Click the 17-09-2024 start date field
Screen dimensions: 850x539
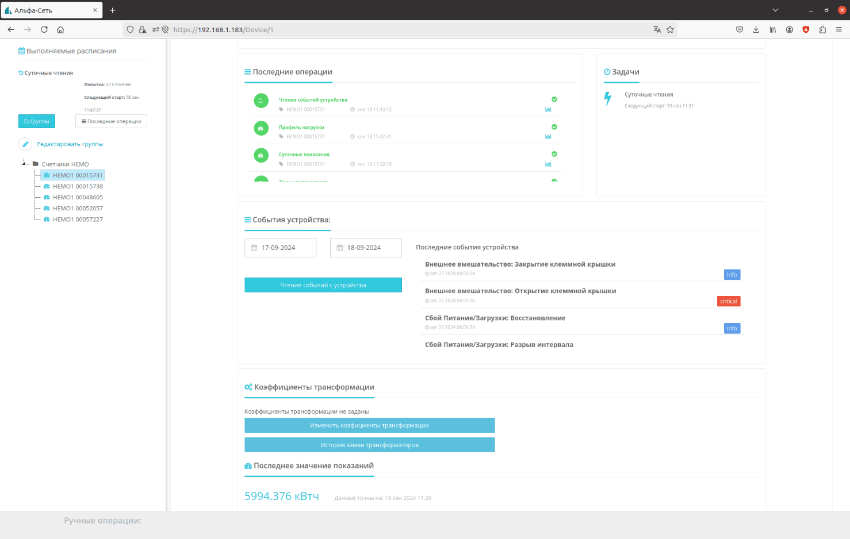point(280,248)
